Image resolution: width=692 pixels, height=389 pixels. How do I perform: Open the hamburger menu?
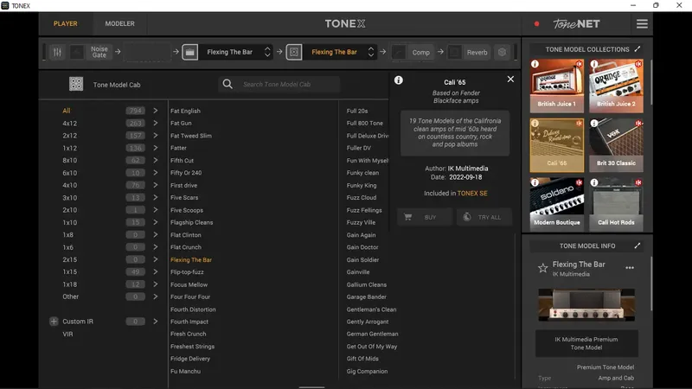click(x=642, y=24)
